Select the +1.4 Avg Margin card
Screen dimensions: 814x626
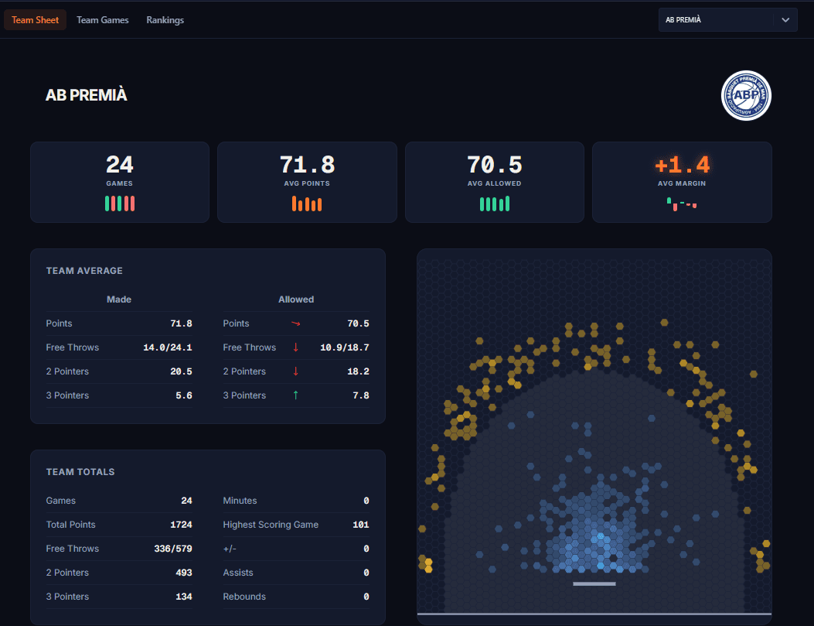coord(682,183)
